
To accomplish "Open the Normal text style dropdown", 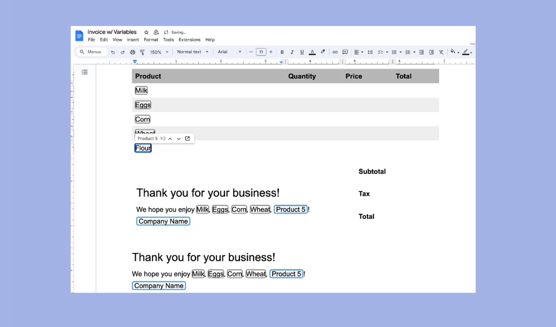I will 193,52.
